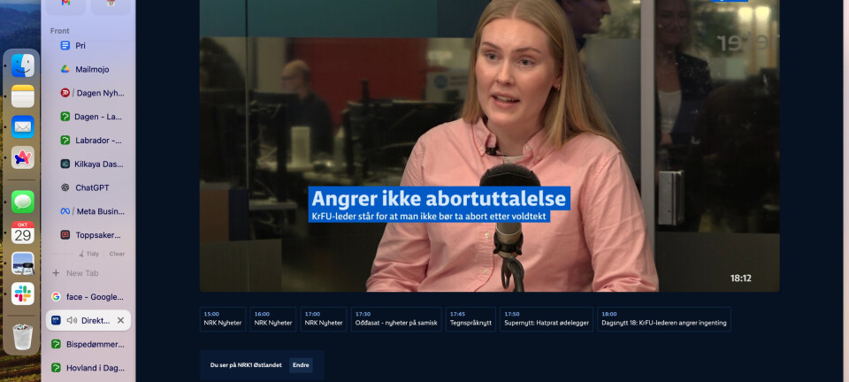Click the Arc browser dock icon

click(23, 157)
